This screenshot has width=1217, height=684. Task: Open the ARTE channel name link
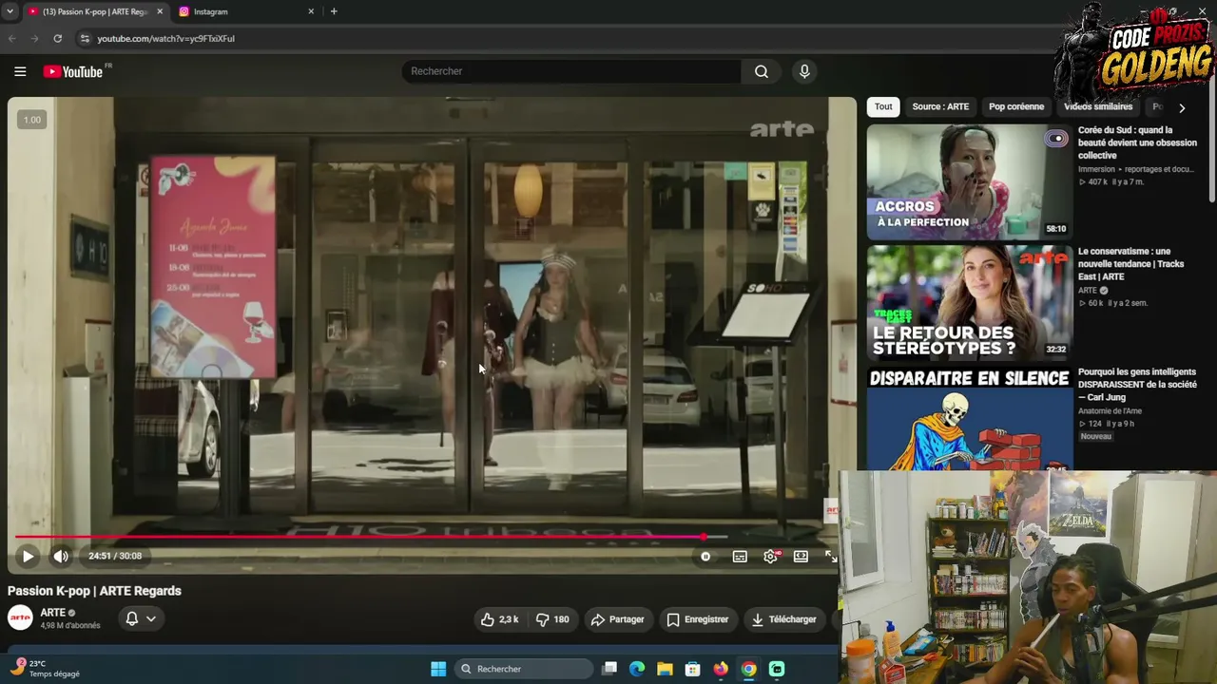click(53, 613)
